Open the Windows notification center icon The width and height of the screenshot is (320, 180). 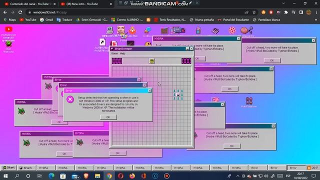[313, 175]
